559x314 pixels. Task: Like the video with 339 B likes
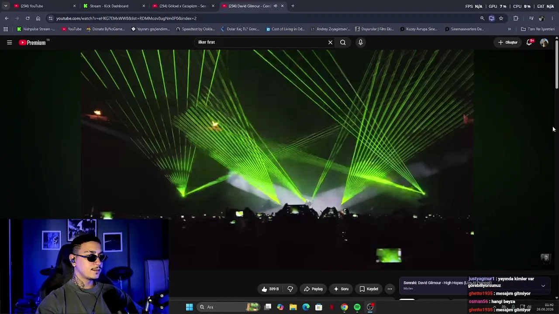(270, 289)
